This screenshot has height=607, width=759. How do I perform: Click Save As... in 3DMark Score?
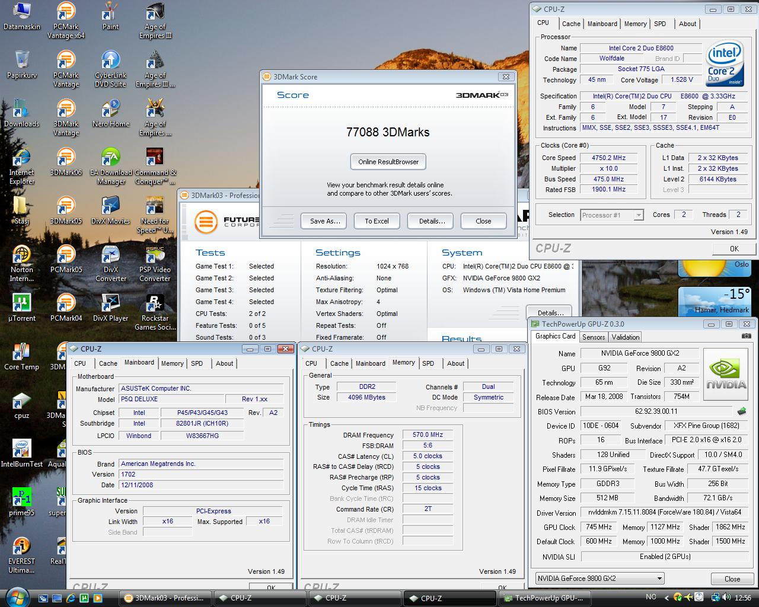(x=325, y=221)
